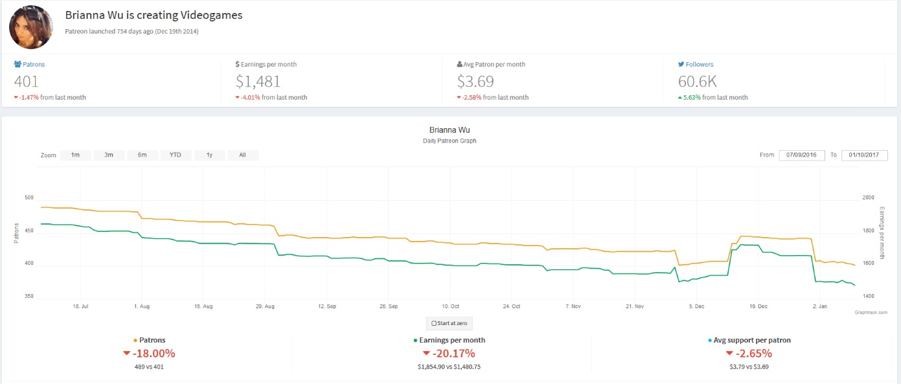Image resolution: width=901 pixels, height=384 pixels.
Task: Click the To date field showing 01/10/2017
Action: click(x=865, y=155)
